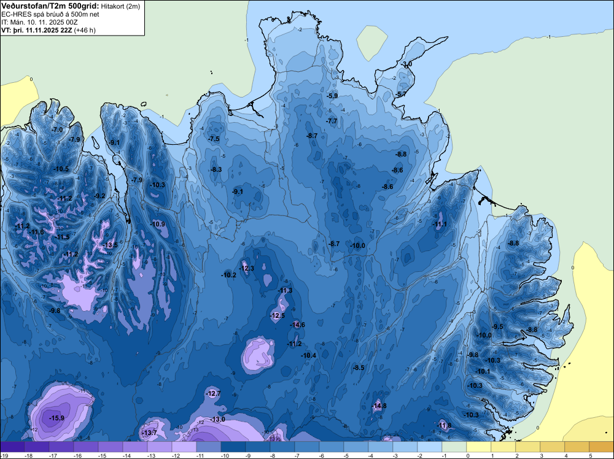This screenshot has height=459, width=614.
Task: Click the initial time line 'IT: Mán. 10. 11. 2025 00Z'
Action: click(39, 22)
